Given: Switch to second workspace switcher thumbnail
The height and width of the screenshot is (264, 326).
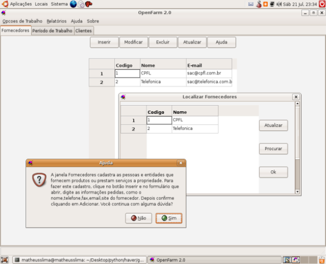Looking at the screenshot, I should (295, 259).
